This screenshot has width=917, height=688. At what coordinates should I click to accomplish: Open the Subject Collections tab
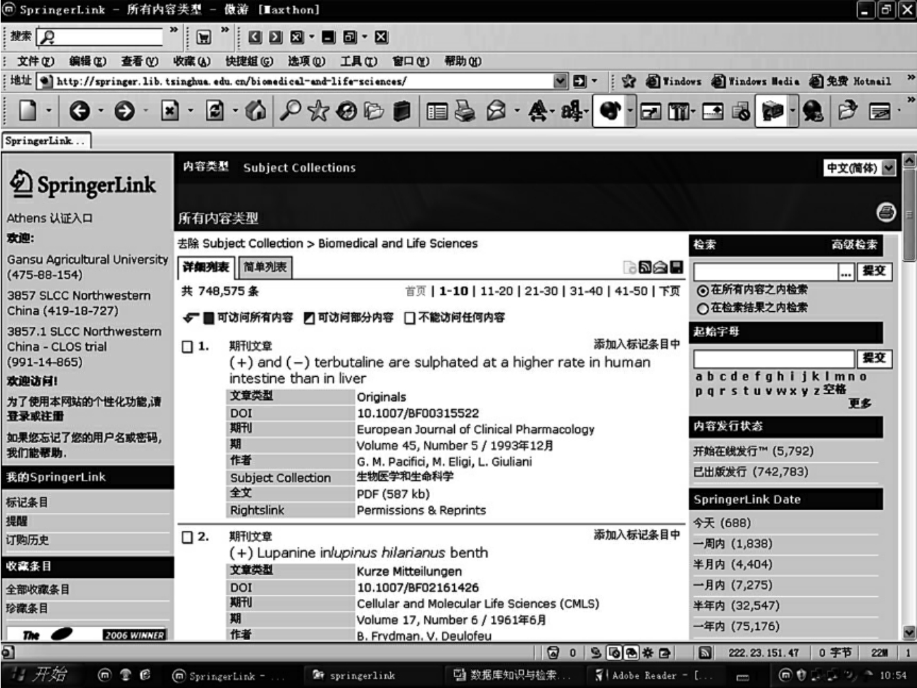(x=300, y=168)
